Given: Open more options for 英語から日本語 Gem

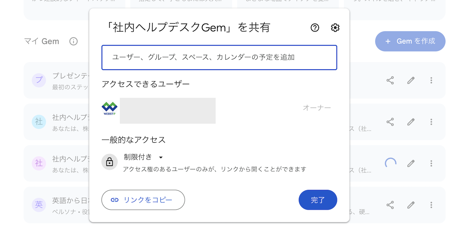Looking at the screenshot, I should 431,205.
